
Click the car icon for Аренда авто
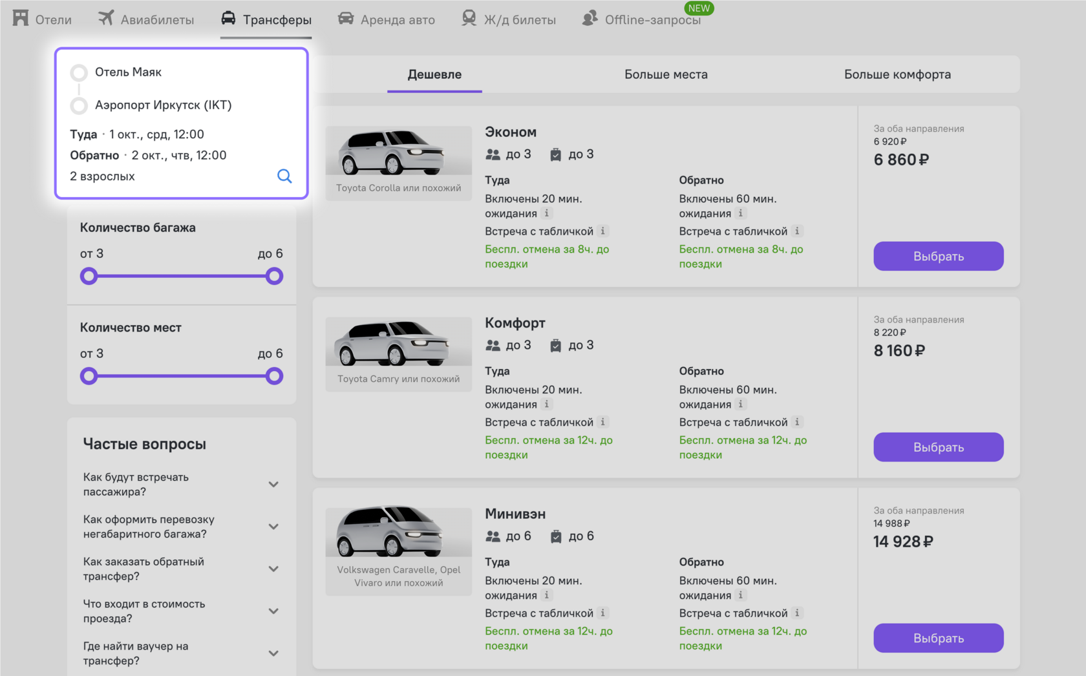[x=346, y=18]
